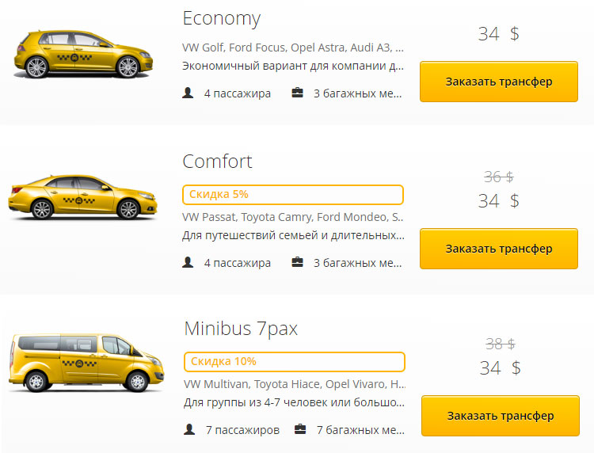This screenshot has height=453, width=594.
Task: Order the Economy transfer
Action: pos(498,82)
